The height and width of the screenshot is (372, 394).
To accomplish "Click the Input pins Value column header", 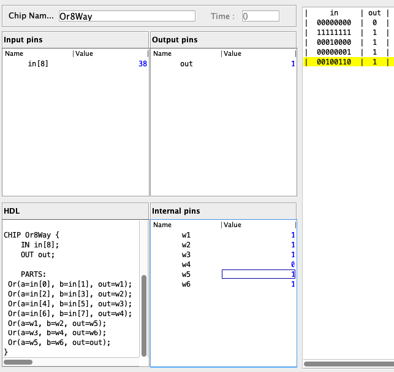I will (84, 53).
